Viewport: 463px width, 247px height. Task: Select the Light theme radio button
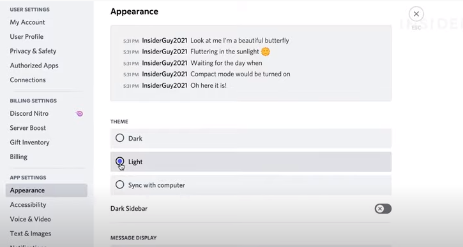(119, 161)
